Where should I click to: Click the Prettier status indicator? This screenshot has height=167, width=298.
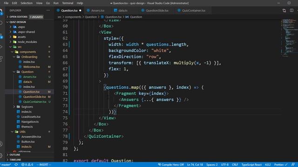[281, 165]
